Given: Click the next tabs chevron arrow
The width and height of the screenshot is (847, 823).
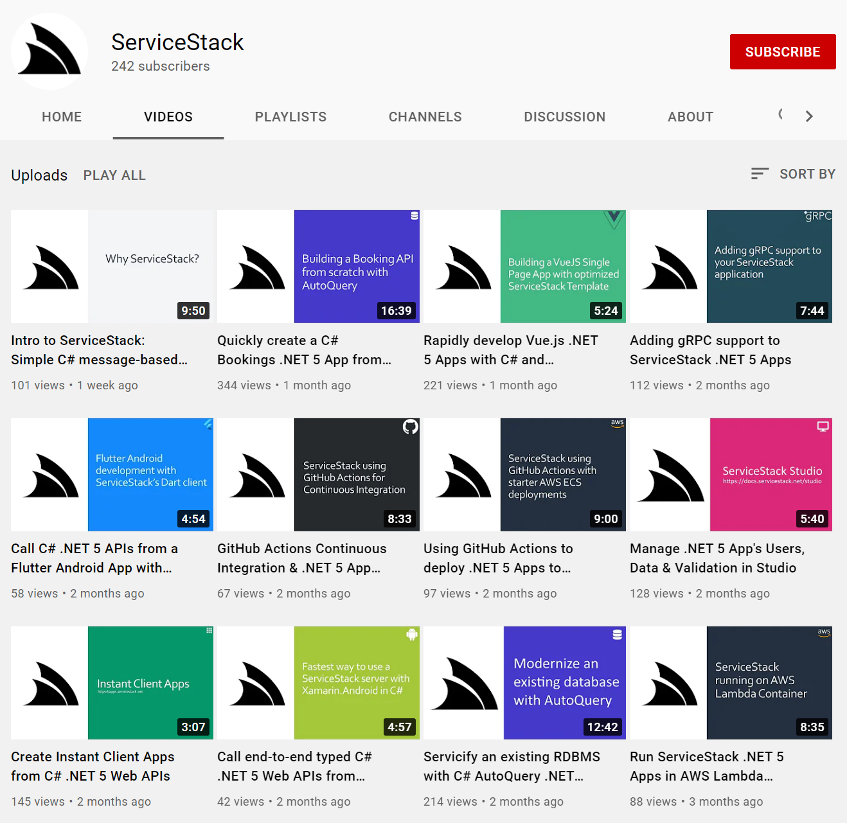Looking at the screenshot, I should coord(809,116).
